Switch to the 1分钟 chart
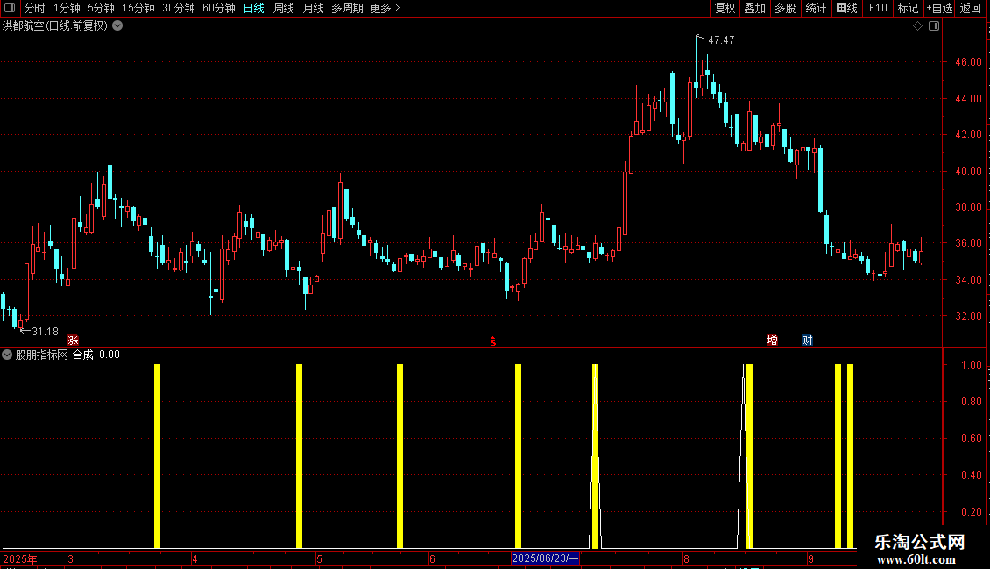The height and width of the screenshot is (569, 990). click(x=67, y=8)
